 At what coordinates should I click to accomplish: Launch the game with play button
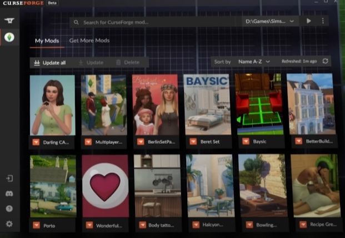309,21
